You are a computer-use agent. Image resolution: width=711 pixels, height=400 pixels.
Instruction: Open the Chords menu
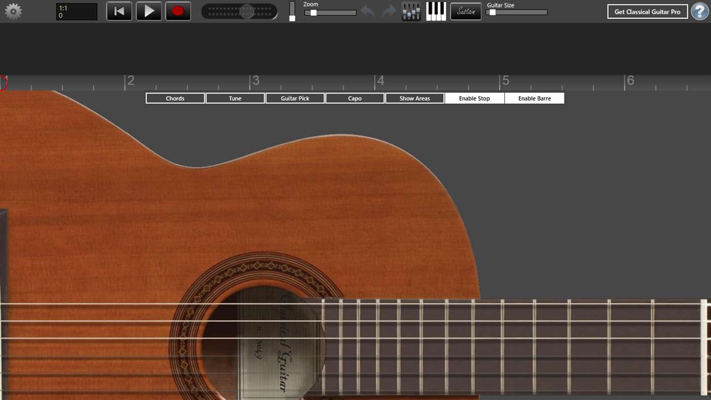point(175,98)
